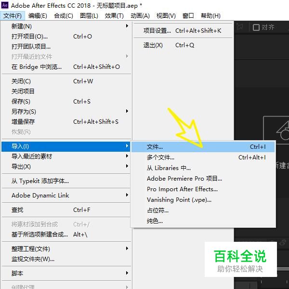Select Adobe Premiere Pro 项目... option
289x289 pixels.
203,179
